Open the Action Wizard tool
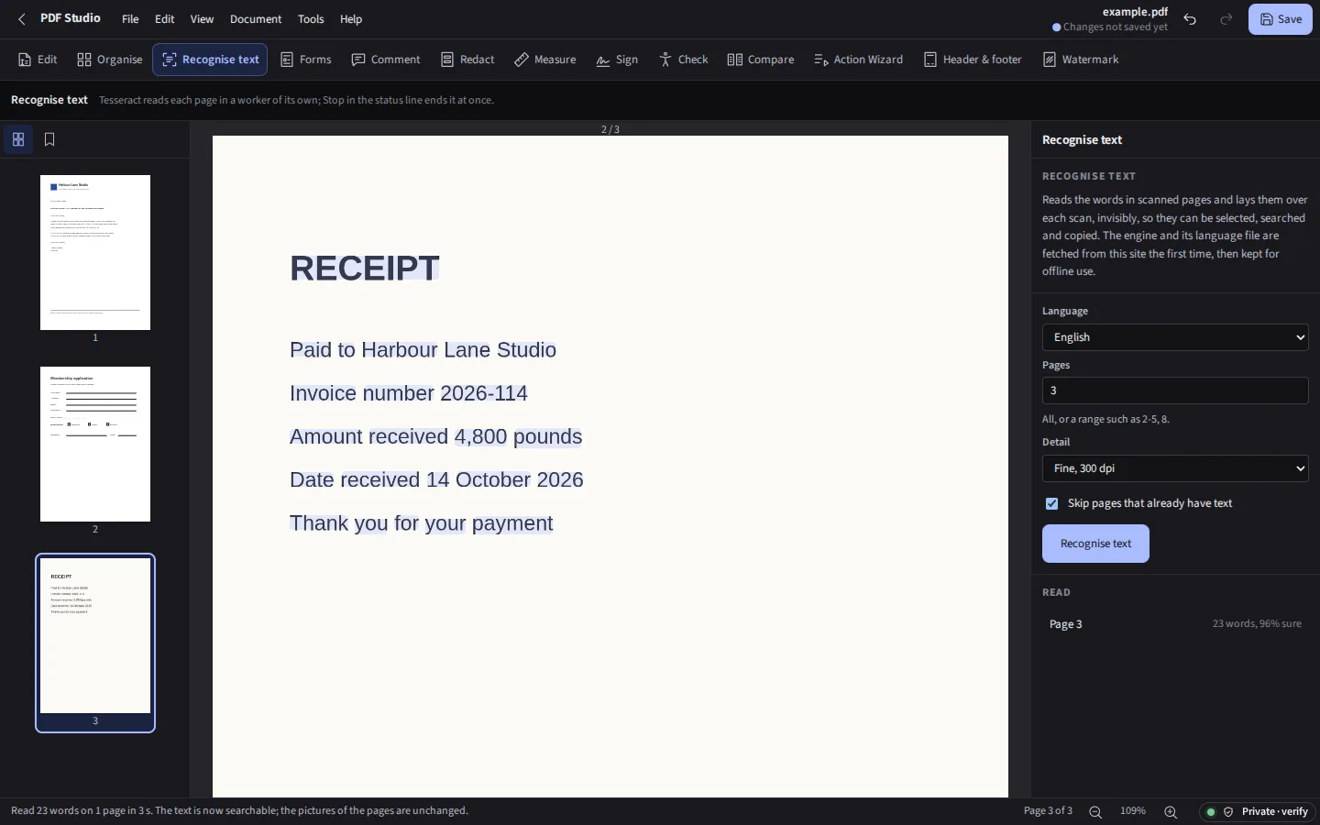This screenshot has height=825, width=1320. 859,60
